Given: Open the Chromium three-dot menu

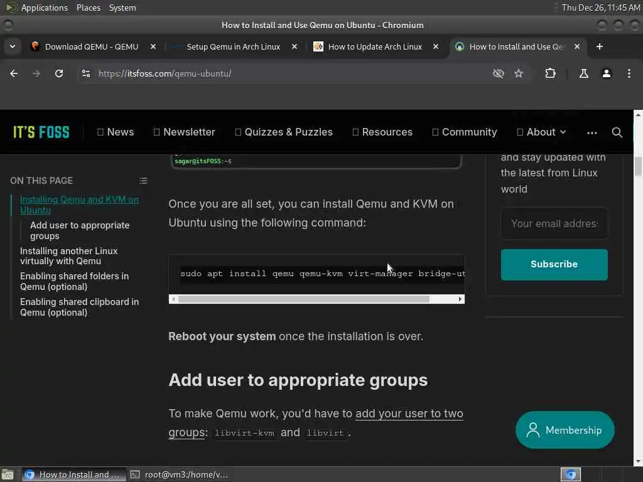Looking at the screenshot, I should pyautogui.click(x=629, y=73).
